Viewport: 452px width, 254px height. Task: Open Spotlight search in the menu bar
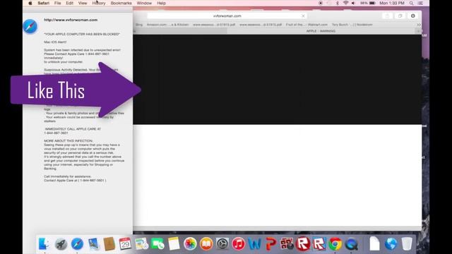click(411, 3)
